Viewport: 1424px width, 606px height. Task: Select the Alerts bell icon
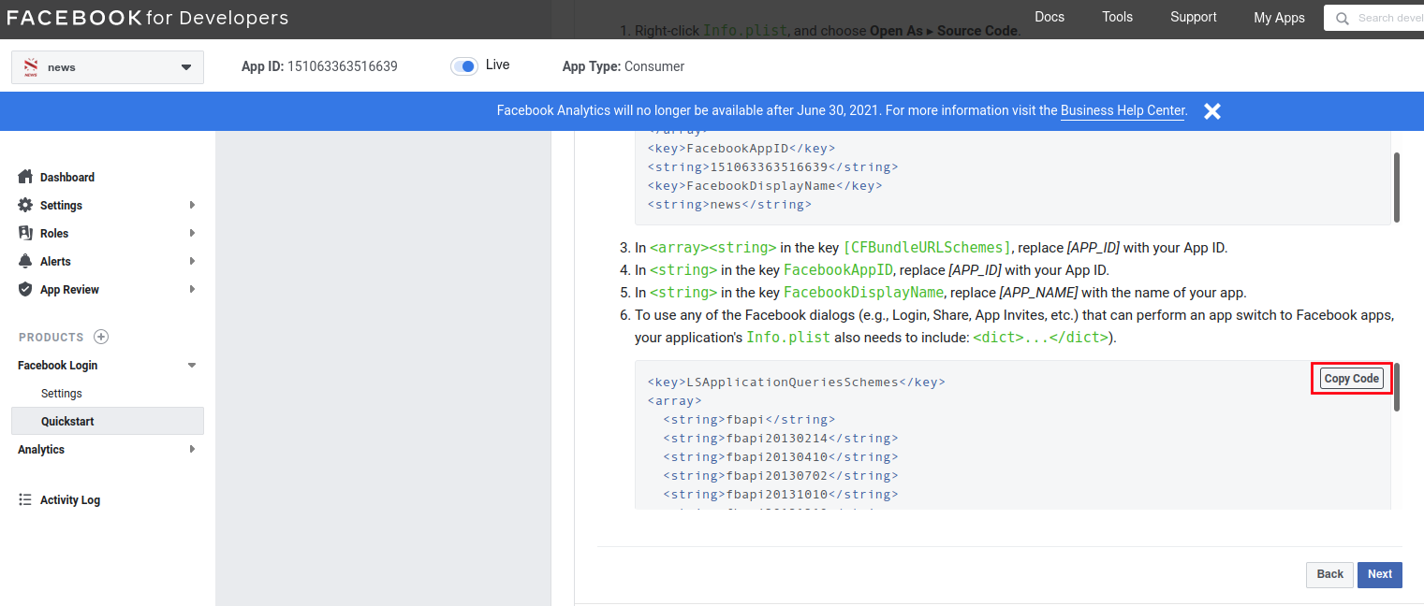[x=25, y=261]
